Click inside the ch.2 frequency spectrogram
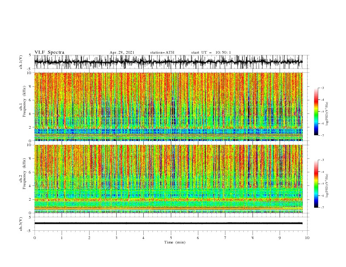The width and height of the screenshot is (346, 267). click(x=168, y=179)
